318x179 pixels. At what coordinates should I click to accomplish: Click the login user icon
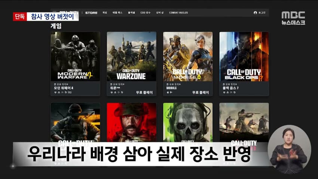pos(255,13)
